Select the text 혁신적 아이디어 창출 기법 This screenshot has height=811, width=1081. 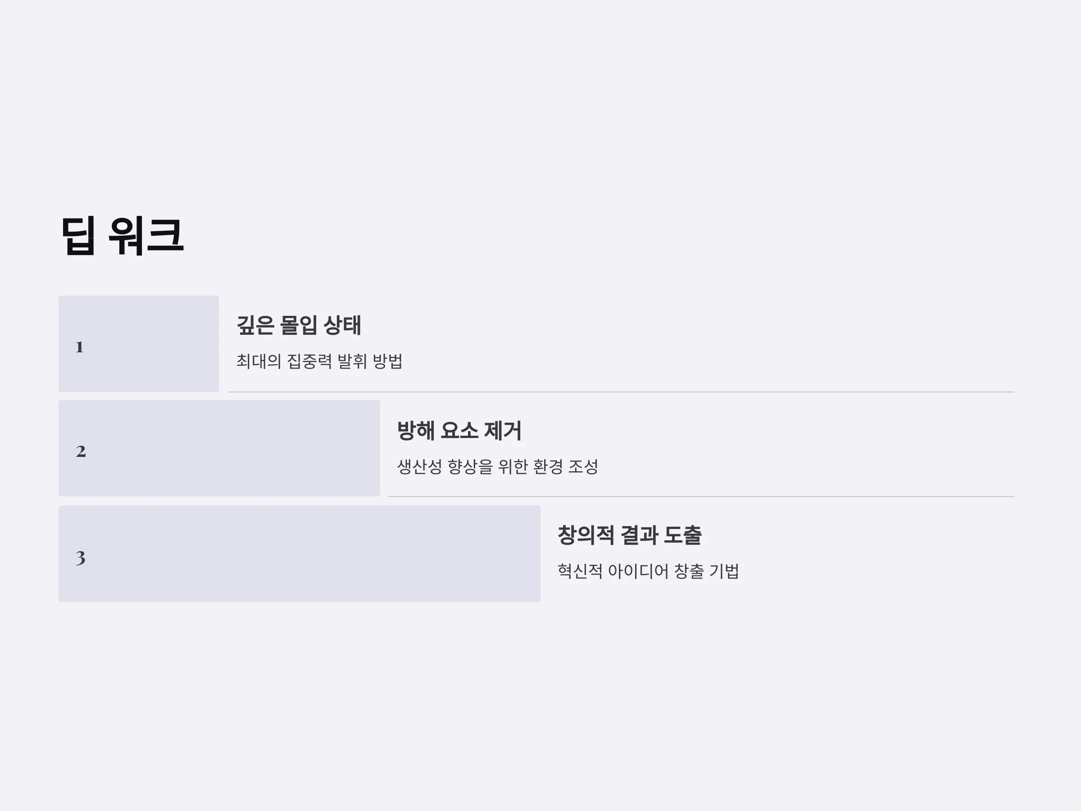click(648, 571)
